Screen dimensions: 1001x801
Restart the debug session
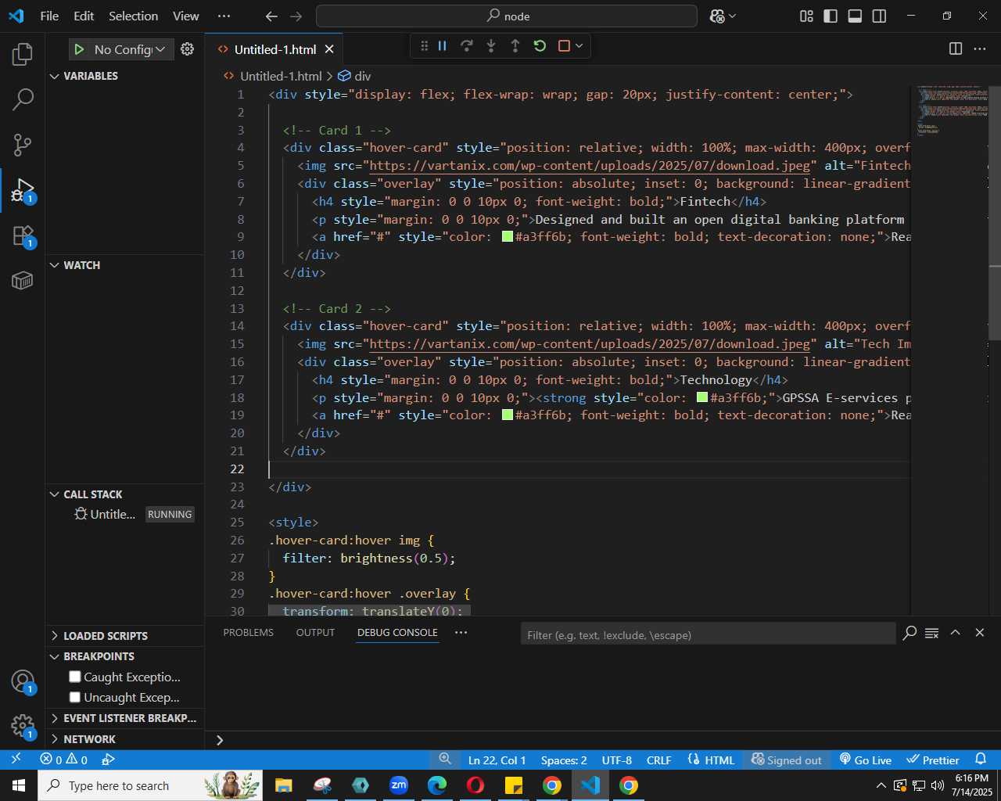(x=540, y=46)
